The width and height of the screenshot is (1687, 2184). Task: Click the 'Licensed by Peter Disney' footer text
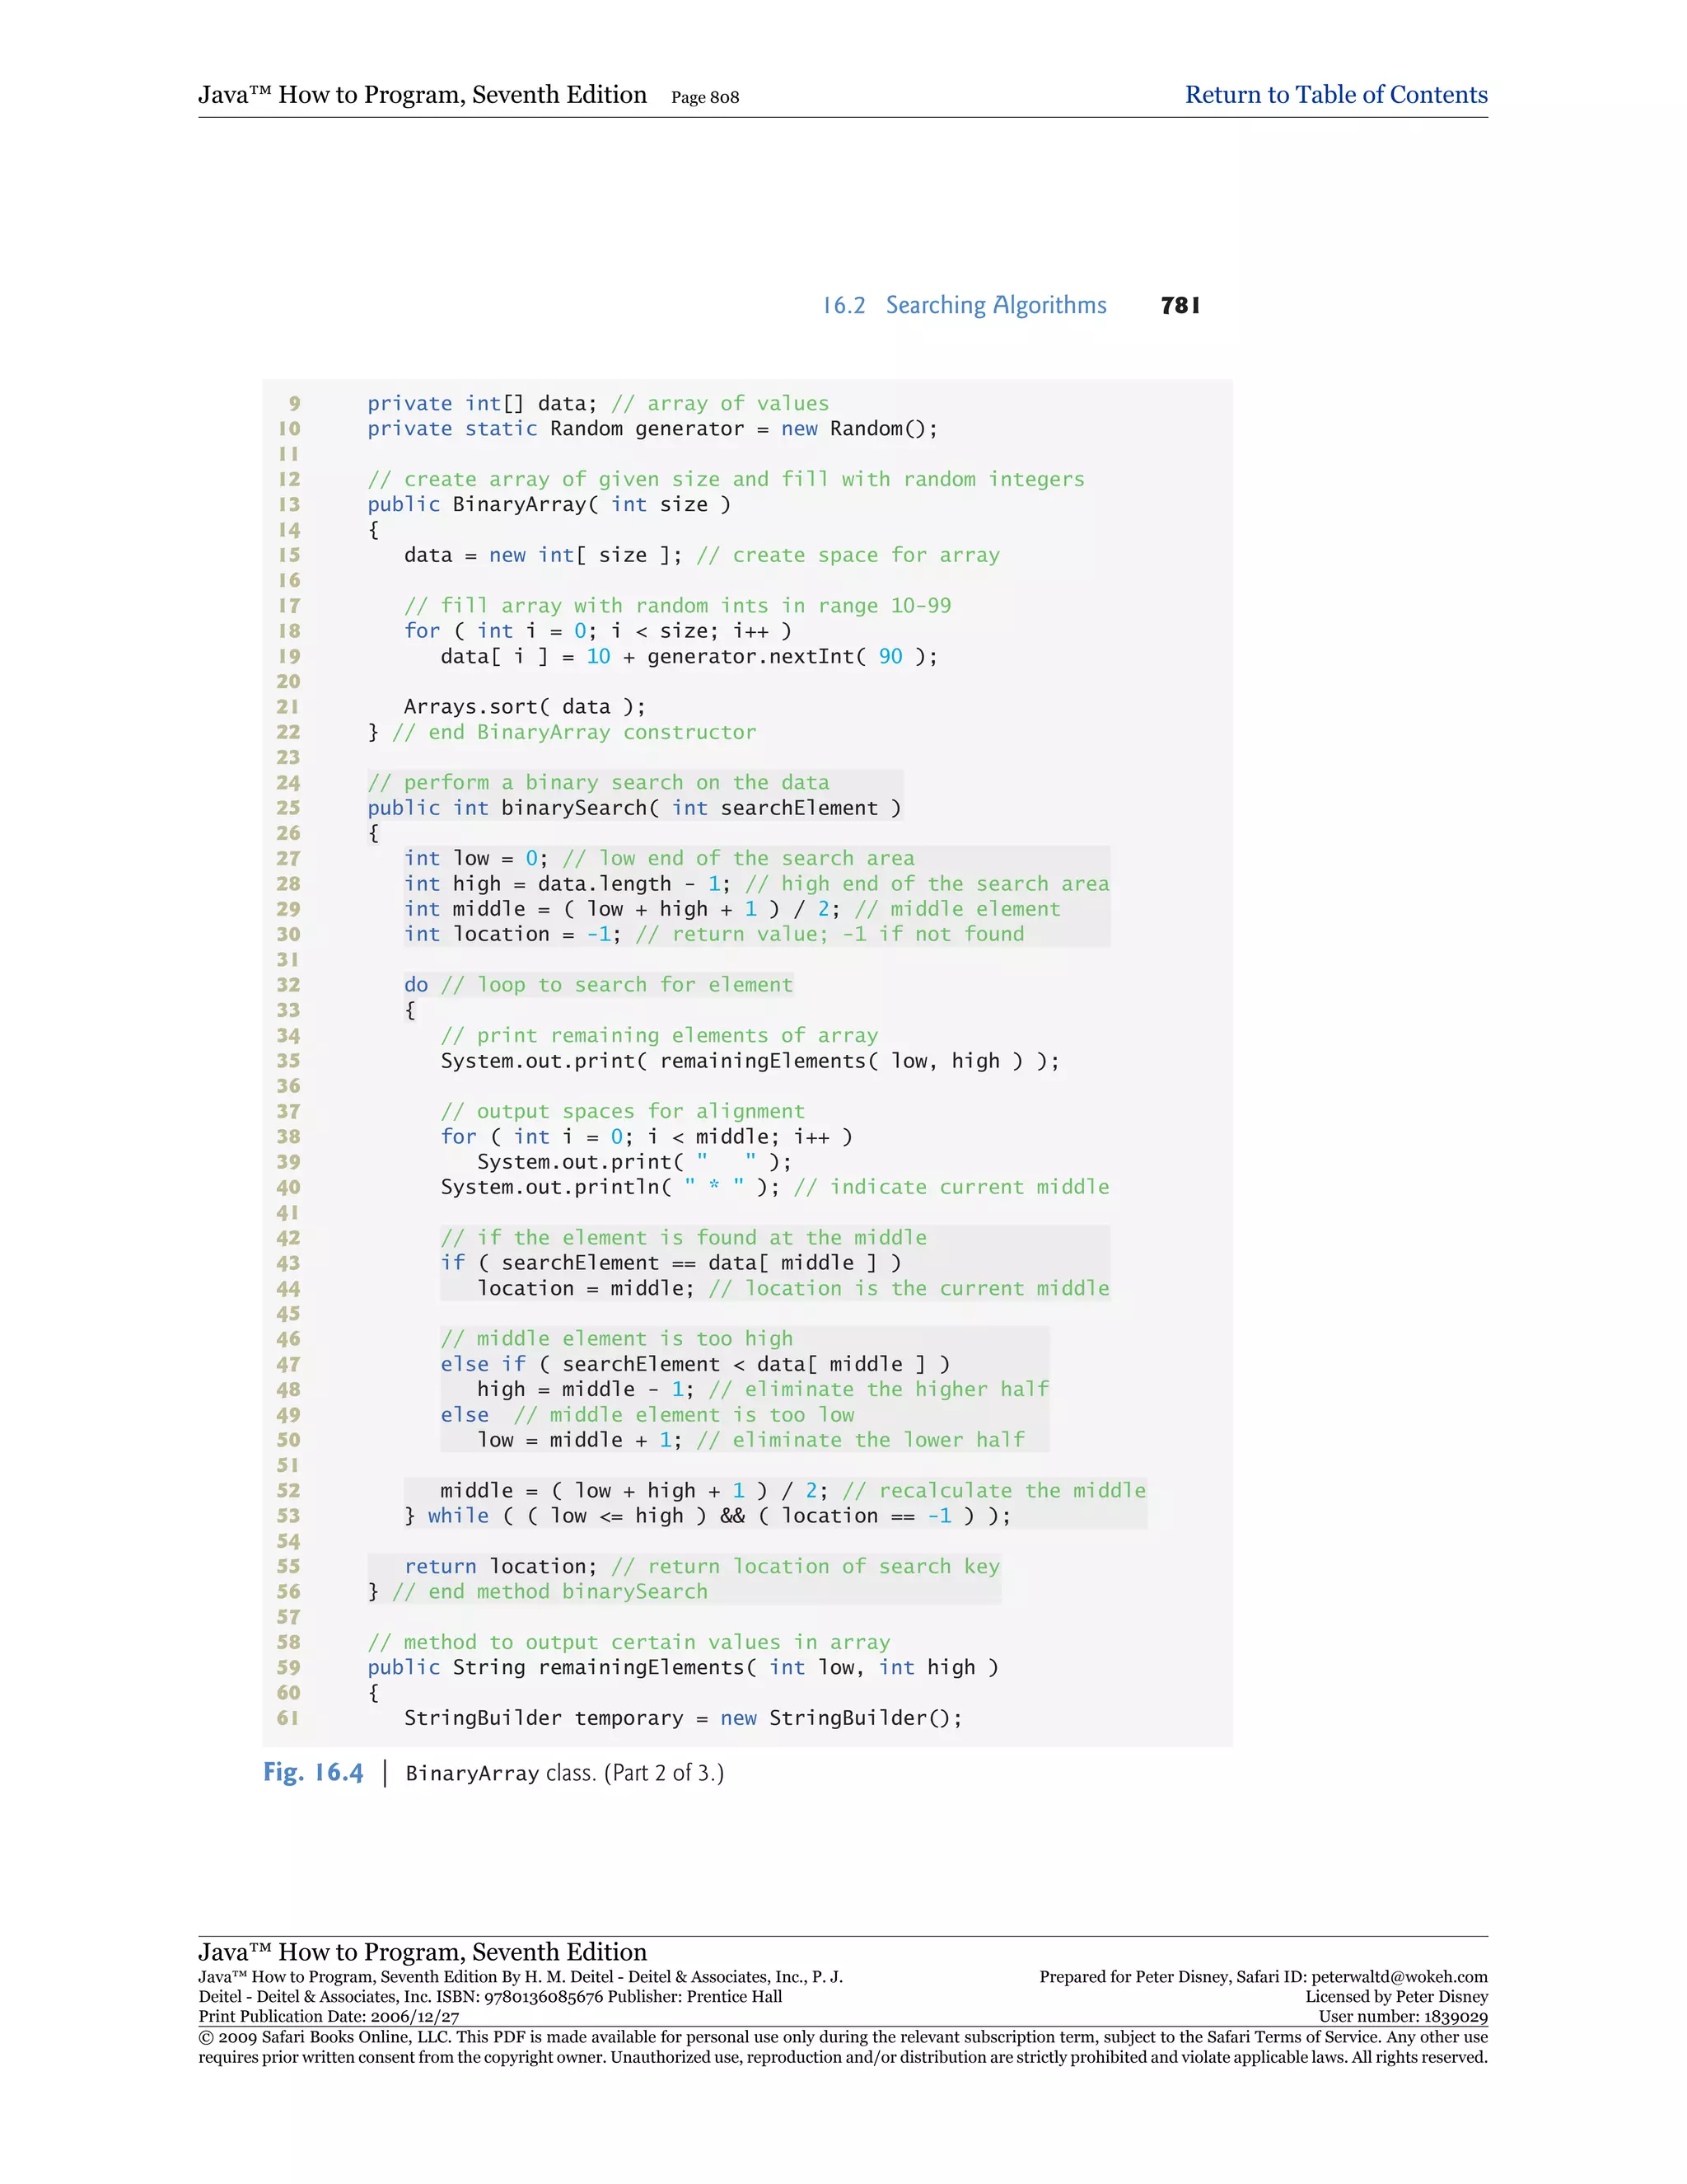point(1395,1997)
